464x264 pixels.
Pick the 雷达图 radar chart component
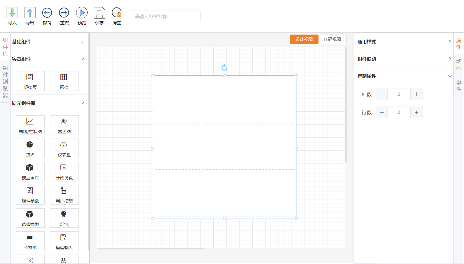click(64, 125)
